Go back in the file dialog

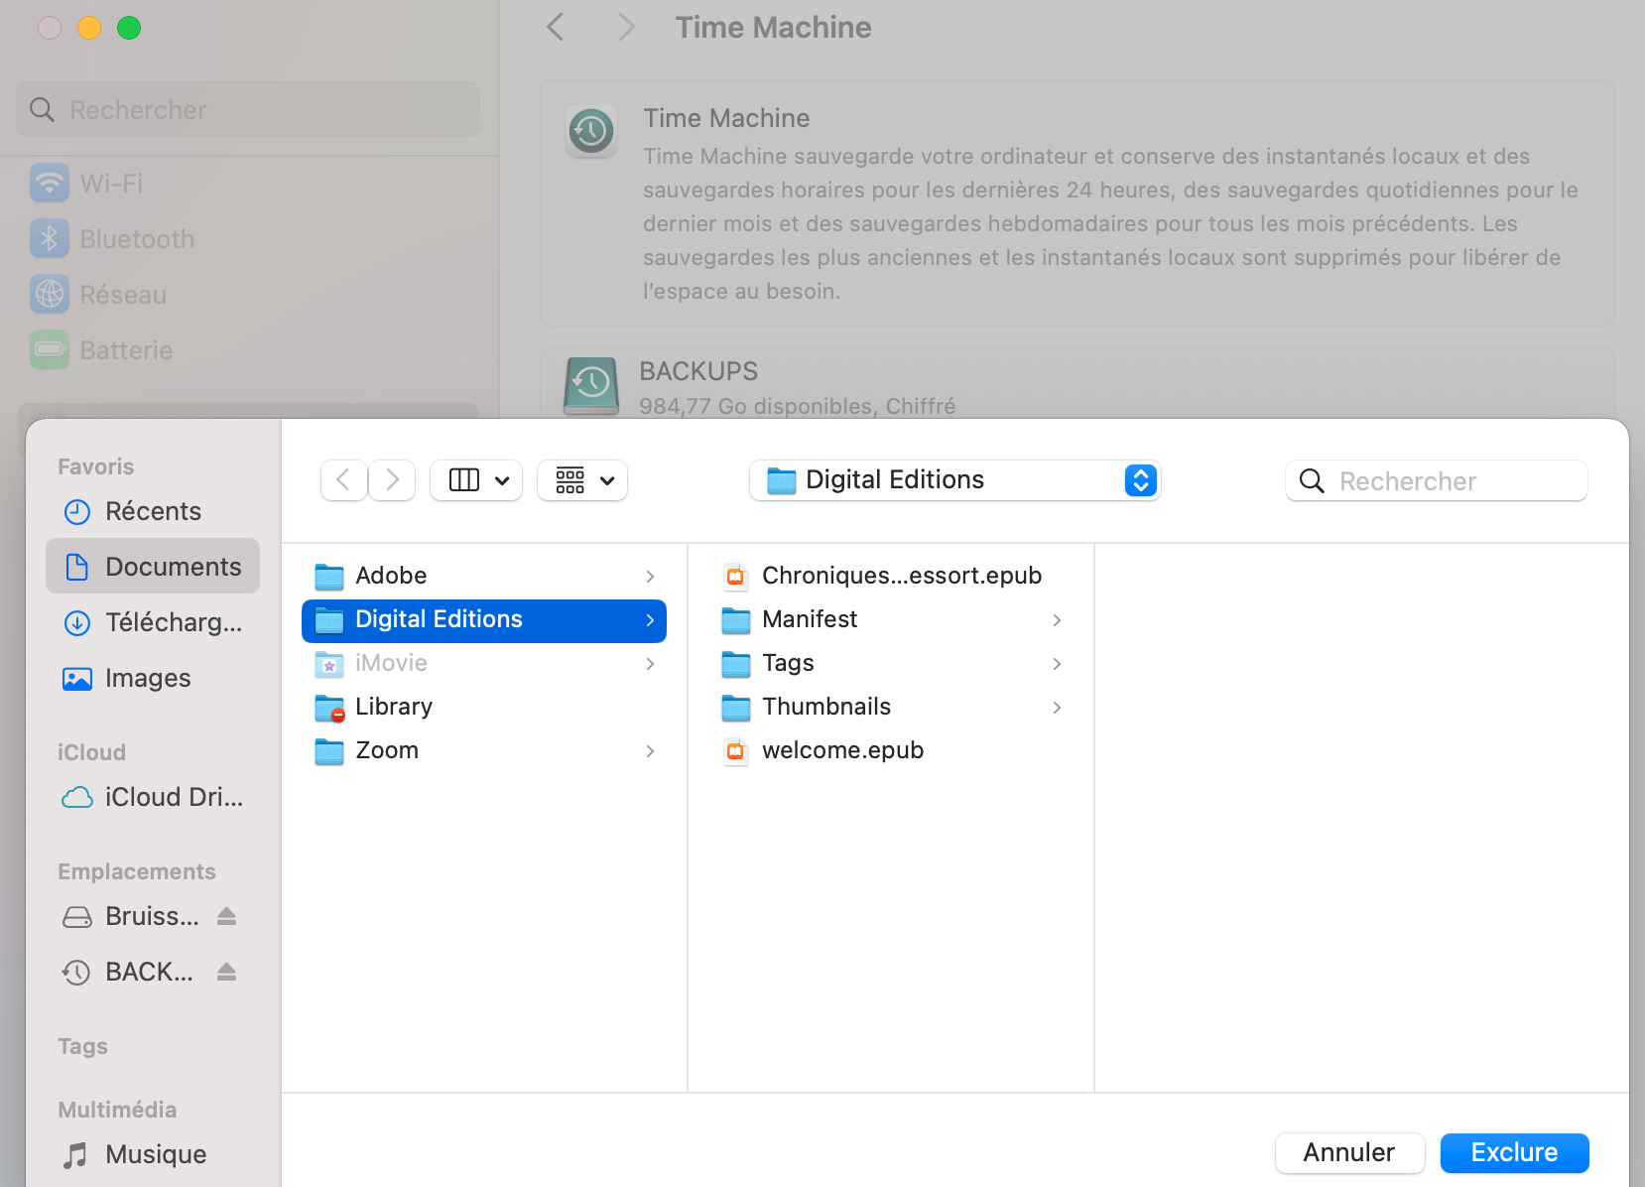(x=344, y=480)
